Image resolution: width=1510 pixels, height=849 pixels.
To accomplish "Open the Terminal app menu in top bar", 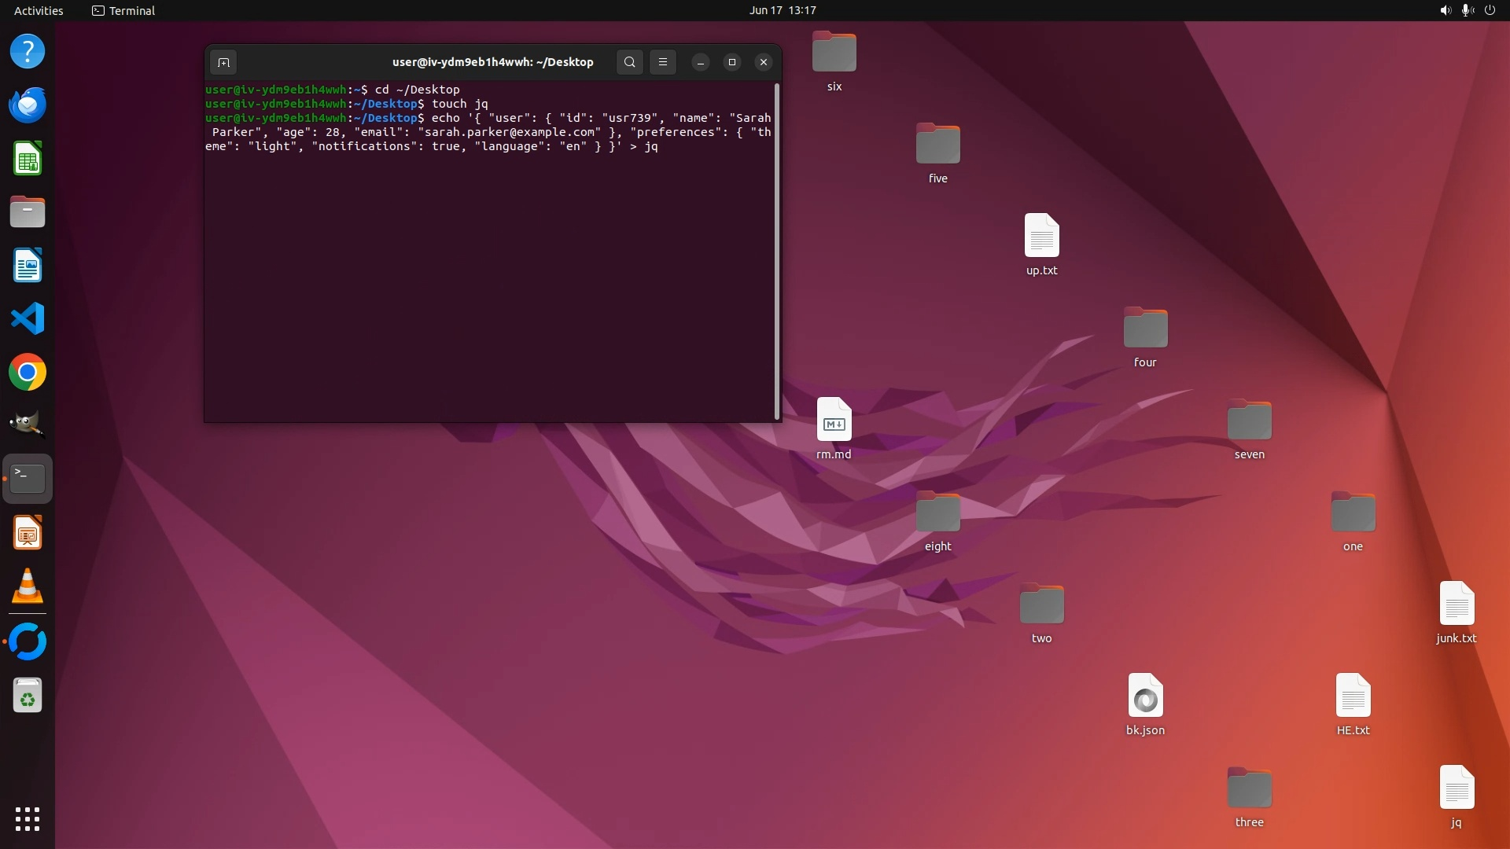I will point(123,10).
